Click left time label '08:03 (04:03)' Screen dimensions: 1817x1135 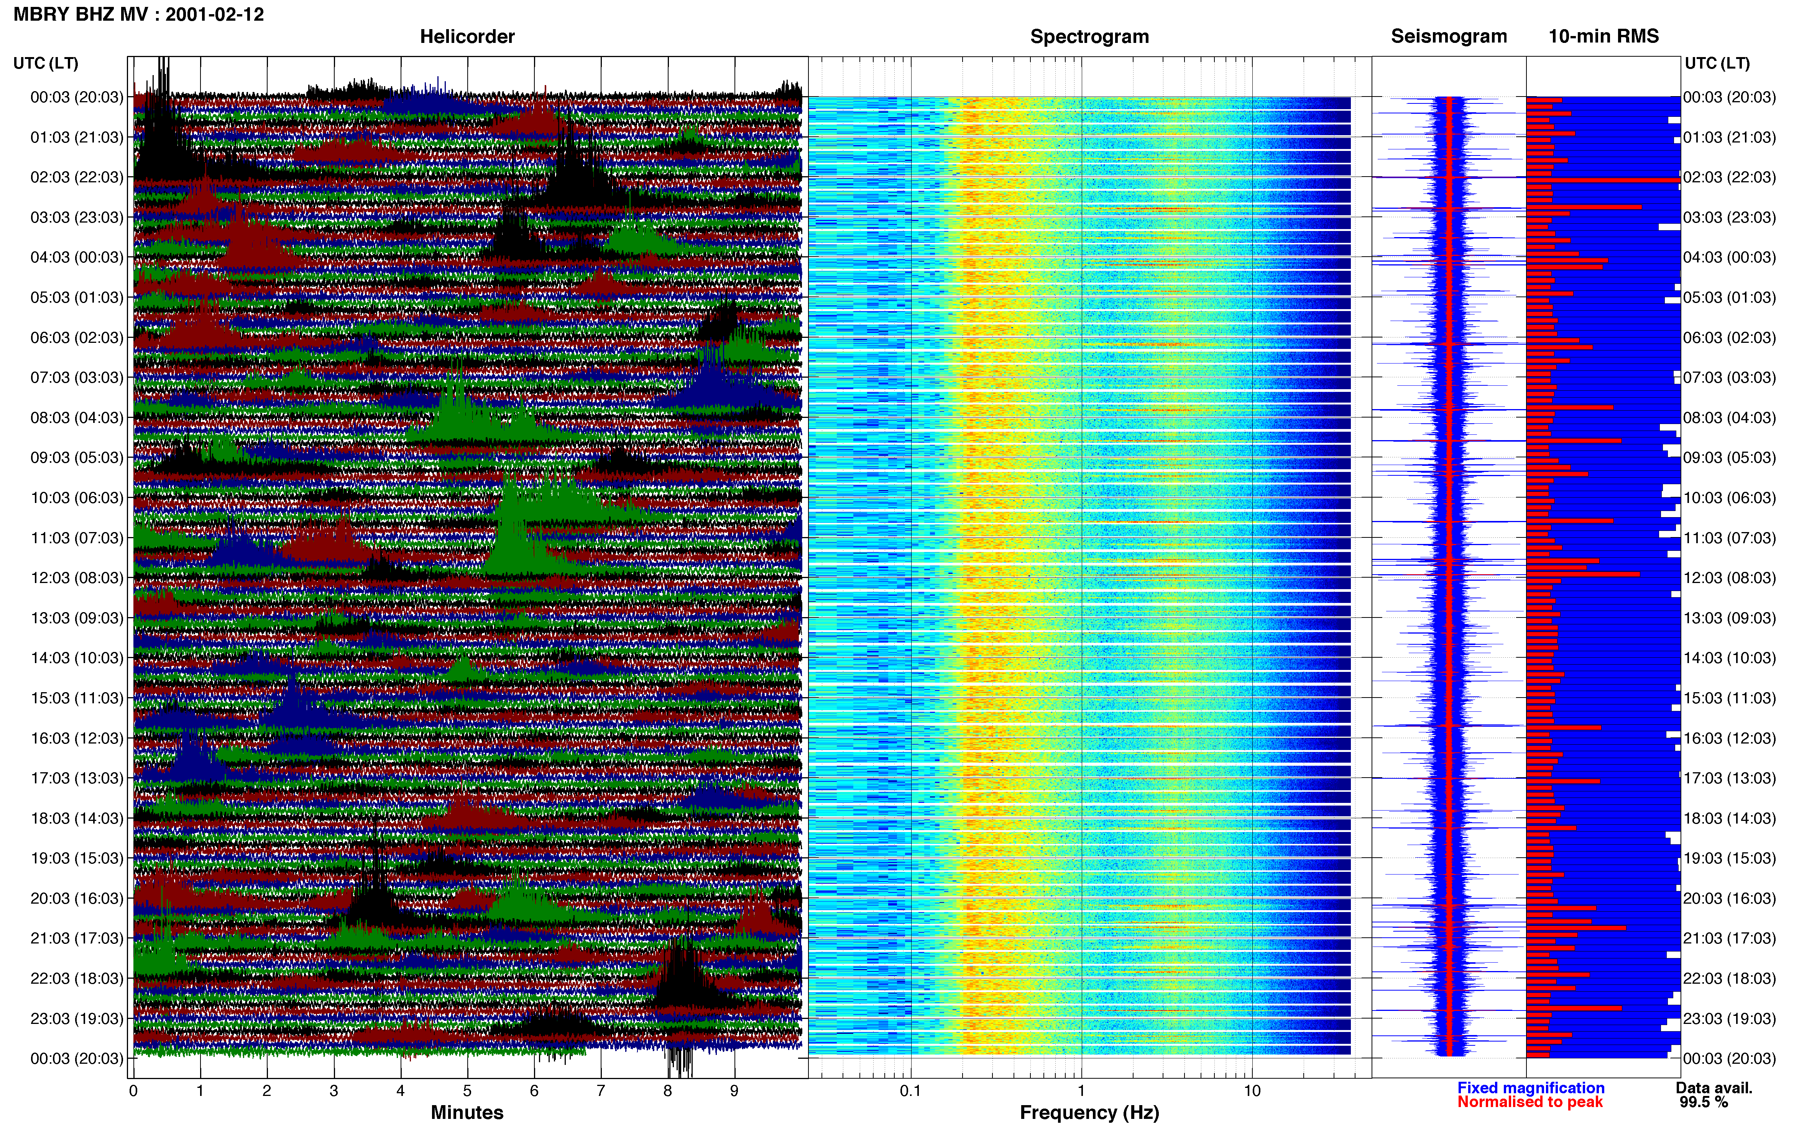point(77,418)
